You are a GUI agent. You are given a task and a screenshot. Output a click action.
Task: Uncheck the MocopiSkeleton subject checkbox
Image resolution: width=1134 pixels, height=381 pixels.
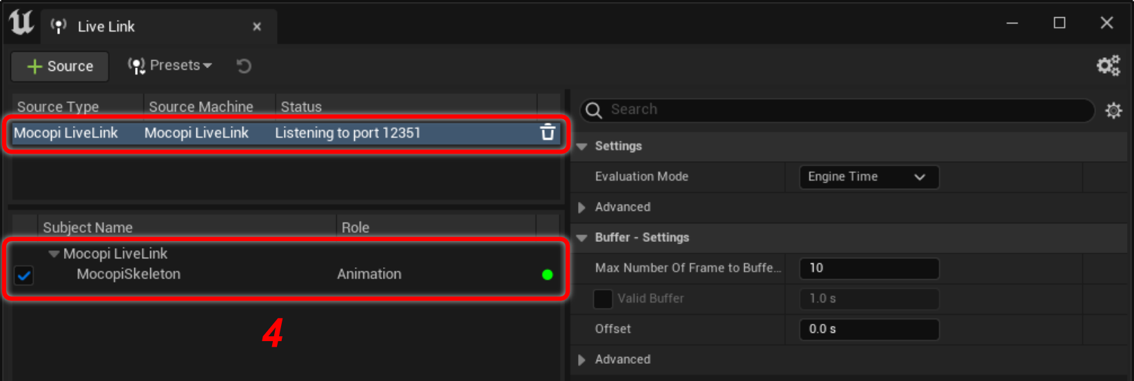coord(24,276)
